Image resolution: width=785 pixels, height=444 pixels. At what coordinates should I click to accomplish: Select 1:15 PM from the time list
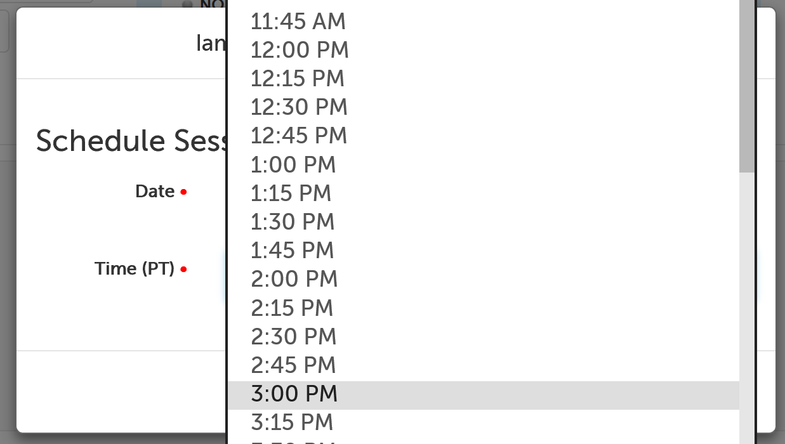click(x=291, y=193)
